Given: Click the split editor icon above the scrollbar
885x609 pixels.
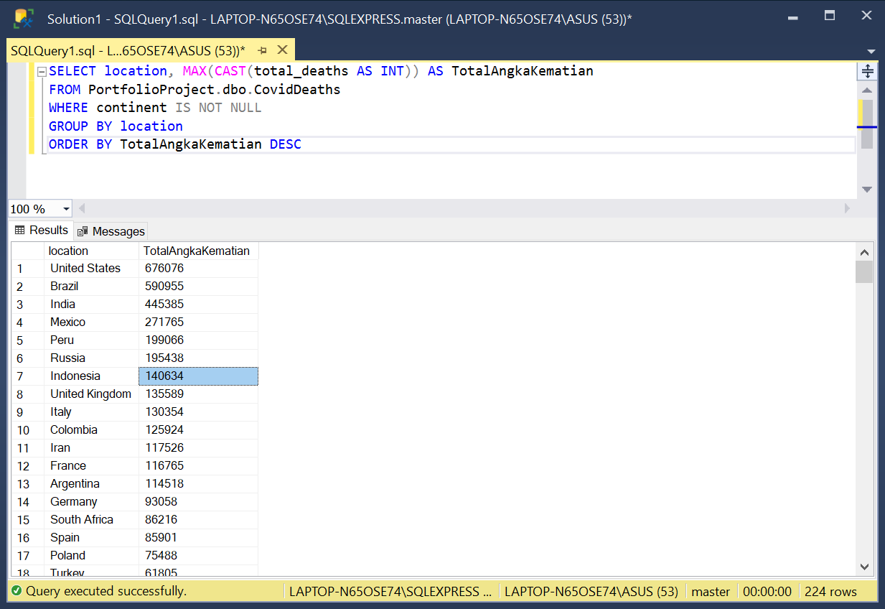Looking at the screenshot, I should 868,71.
